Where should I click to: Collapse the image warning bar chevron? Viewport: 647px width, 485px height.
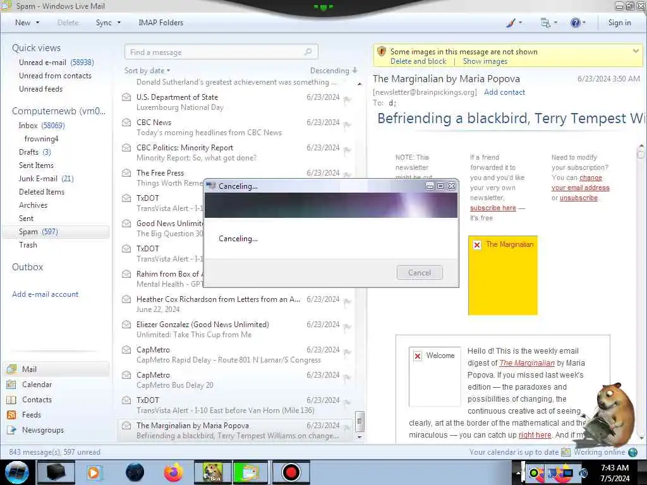pyautogui.click(x=636, y=51)
